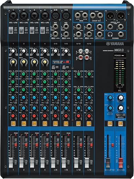Click the STEREO OUT left XLR connector
Screen dimensions: 134x179
(x=111, y=16)
